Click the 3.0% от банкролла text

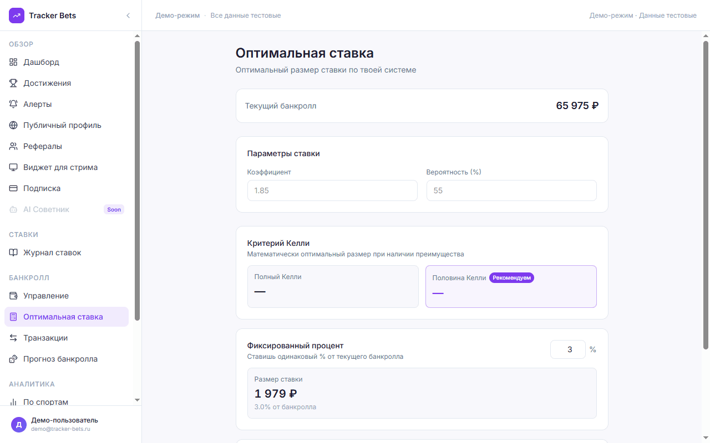[x=285, y=407]
